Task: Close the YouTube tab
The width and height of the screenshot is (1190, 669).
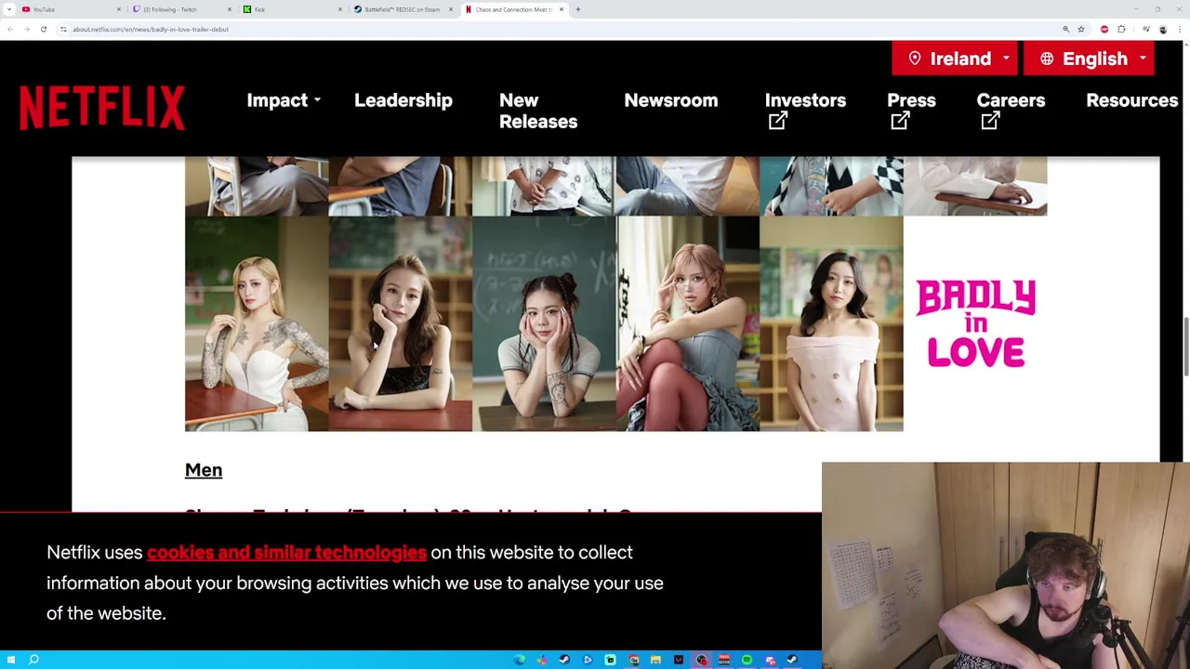Action: point(118,9)
